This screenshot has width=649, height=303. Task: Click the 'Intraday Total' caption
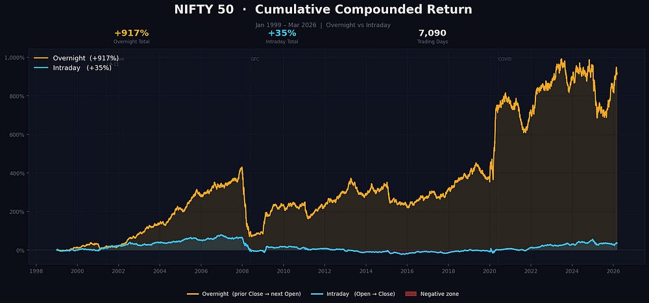[282, 41]
